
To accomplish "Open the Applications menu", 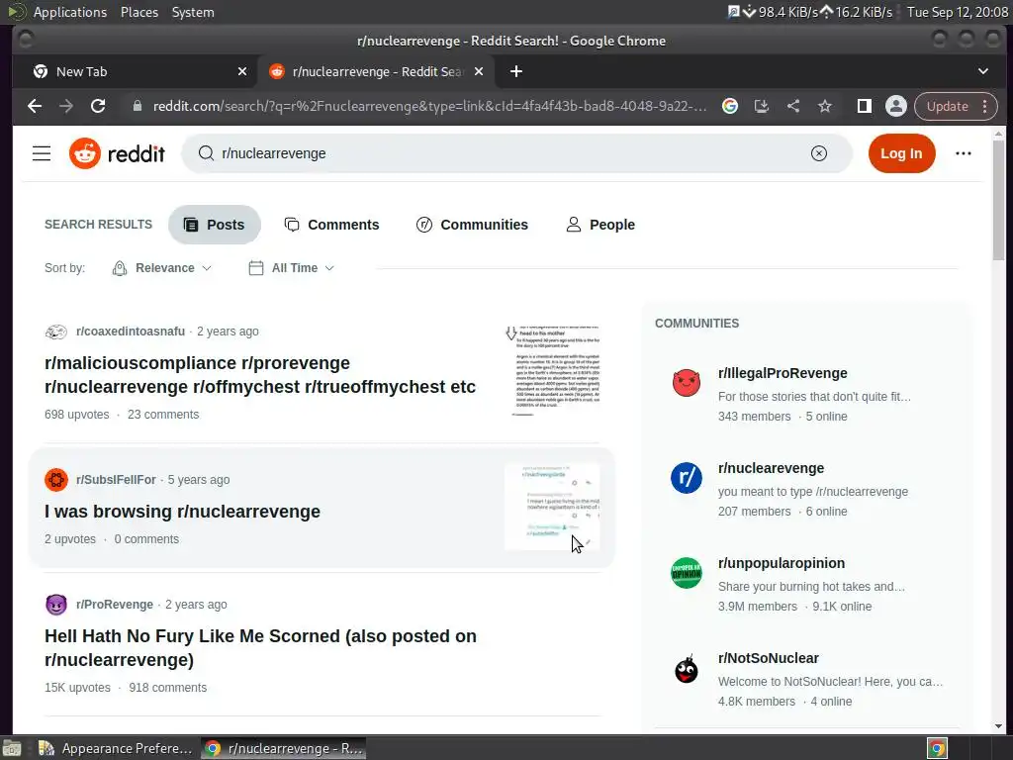I will click(x=70, y=12).
